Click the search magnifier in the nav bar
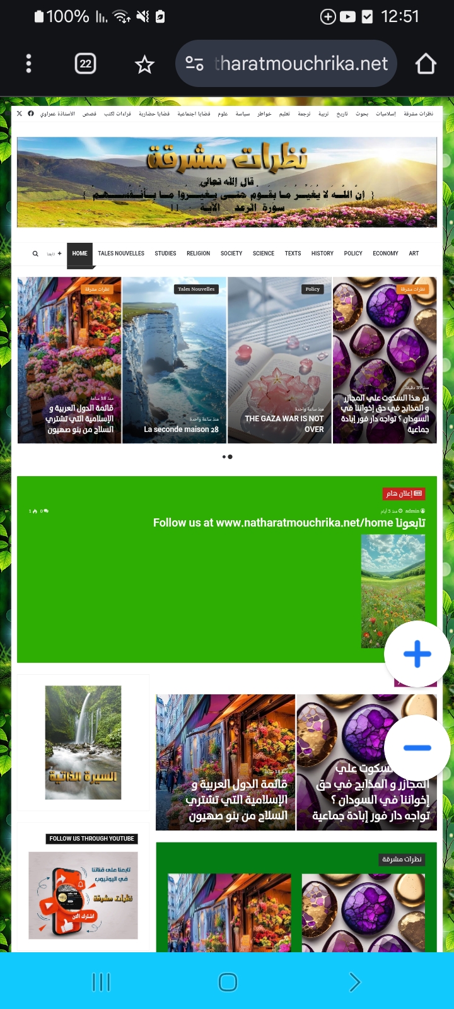454x1009 pixels. 35,254
